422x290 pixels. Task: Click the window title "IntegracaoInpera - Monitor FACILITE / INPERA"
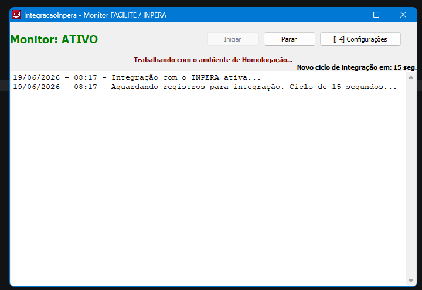(x=96, y=15)
